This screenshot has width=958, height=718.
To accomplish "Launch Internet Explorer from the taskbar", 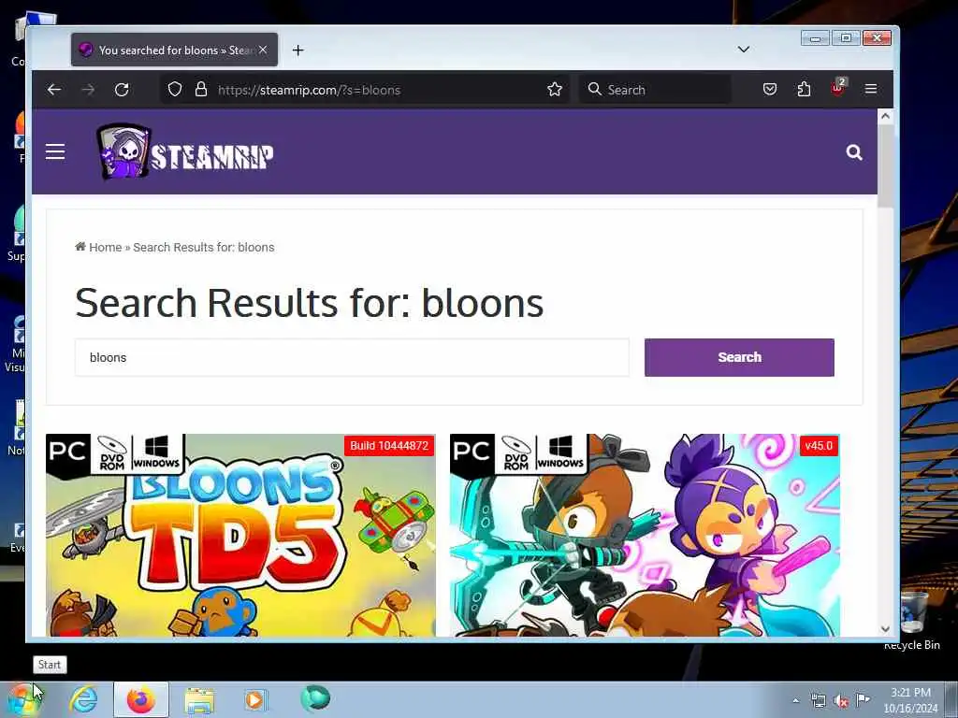I will point(83,699).
